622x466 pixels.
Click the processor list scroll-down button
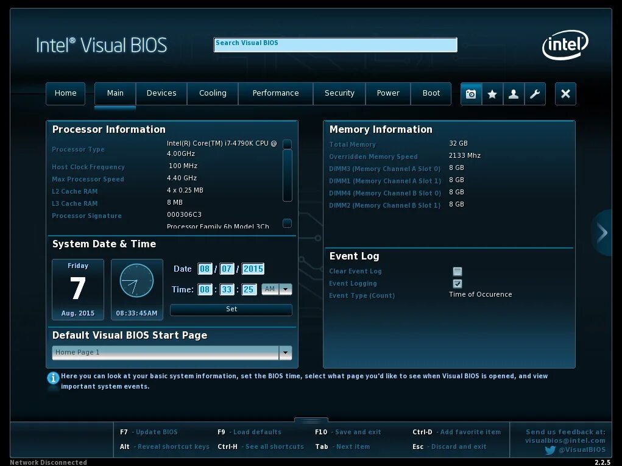(x=287, y=224)
